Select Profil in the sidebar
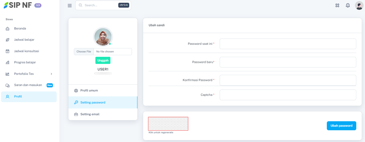The width and height of the screenshot is (365, 142). click(x=18, y=96)
